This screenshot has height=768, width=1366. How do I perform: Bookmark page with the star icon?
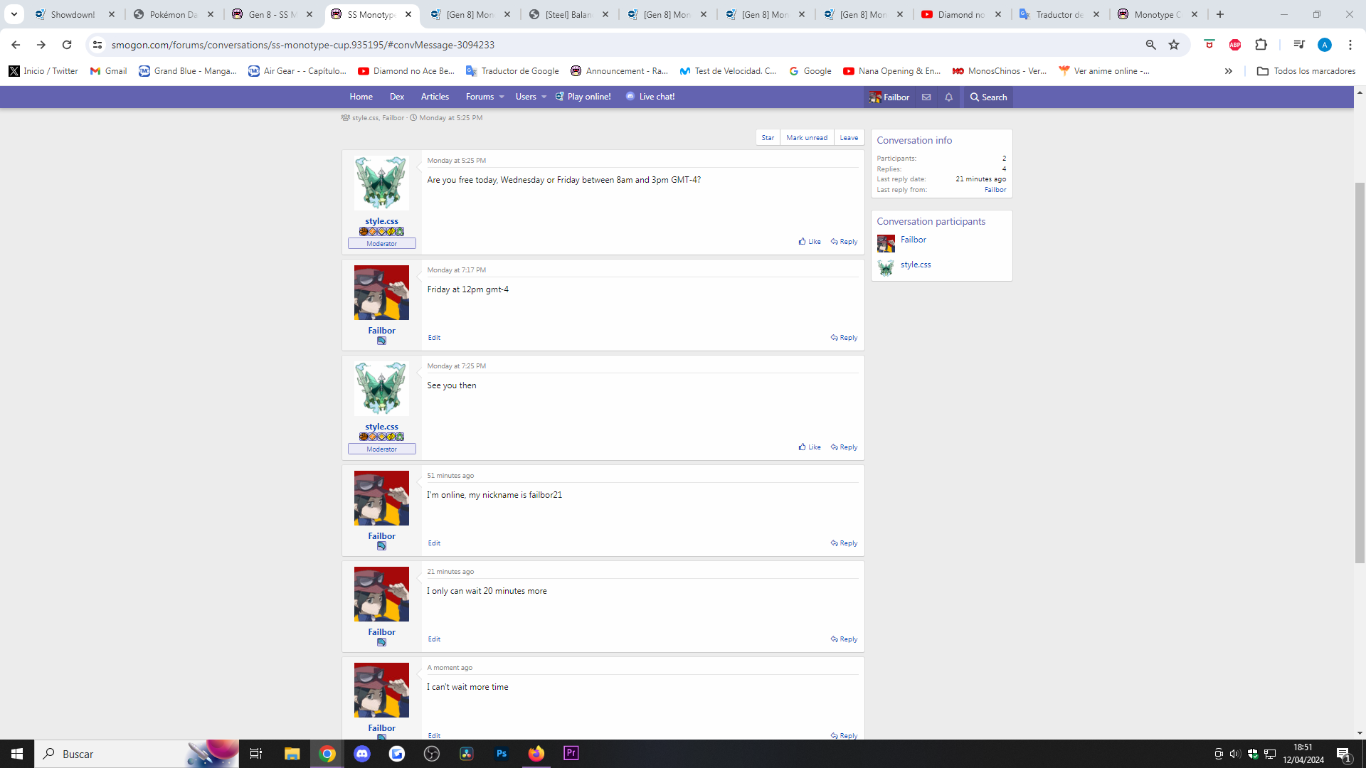click(x=1174, y=45)
